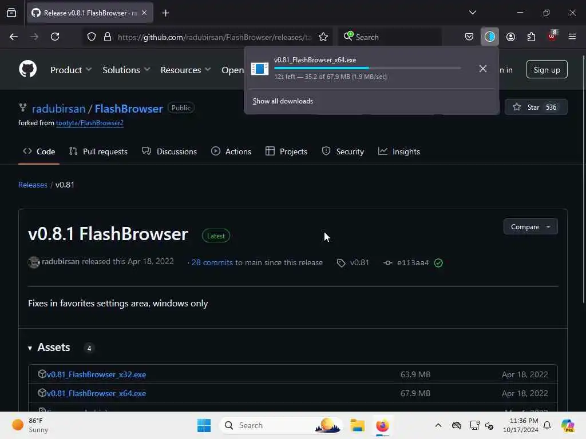Open the list all tabs chevron
The width and height of the screenshot is (586, 439).
point(472,13)
